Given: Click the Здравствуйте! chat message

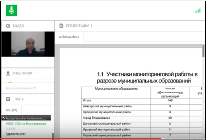Looking at the screenshot, I should (x=15, y=134).
